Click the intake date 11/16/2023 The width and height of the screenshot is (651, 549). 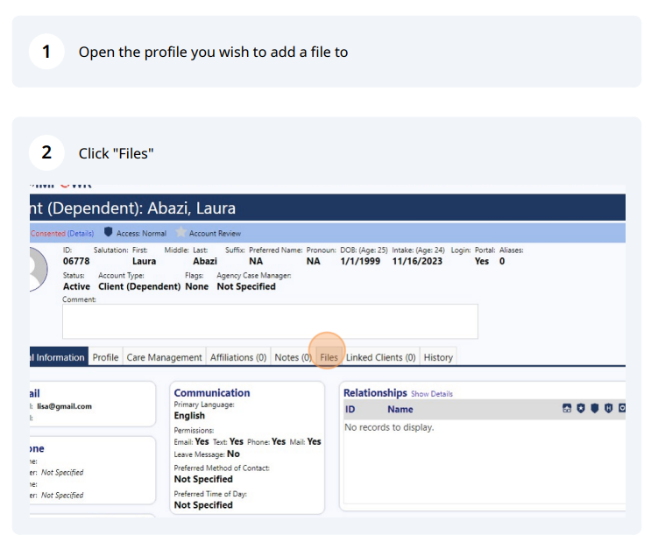417,261
